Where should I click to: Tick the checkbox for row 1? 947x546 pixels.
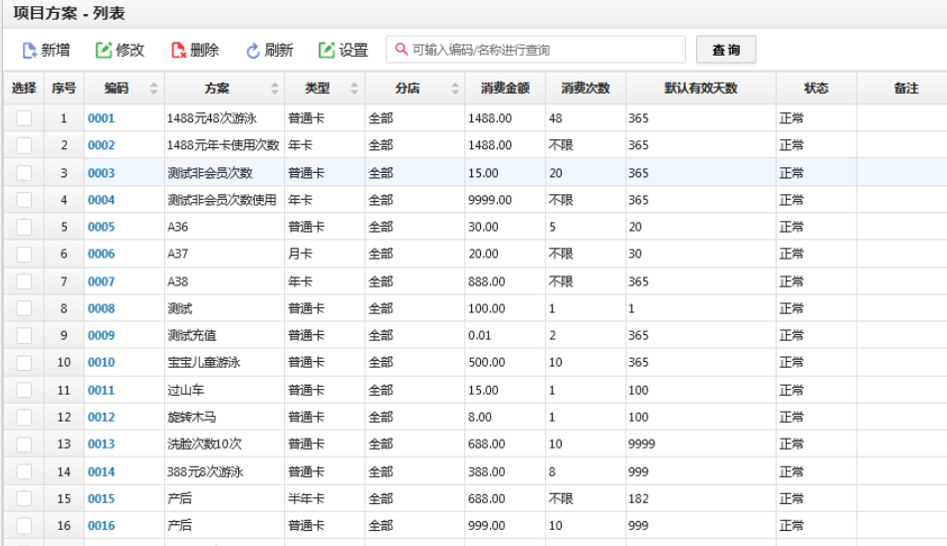(24, 118)
